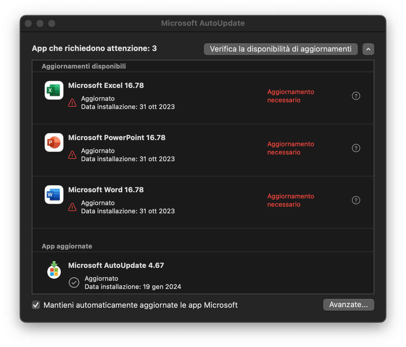Toggle Mantieni automaticamente aggiornate le app Microsoft
Image resolution: width=406 pixels, height=347 pixels.
tap(36, 305)
